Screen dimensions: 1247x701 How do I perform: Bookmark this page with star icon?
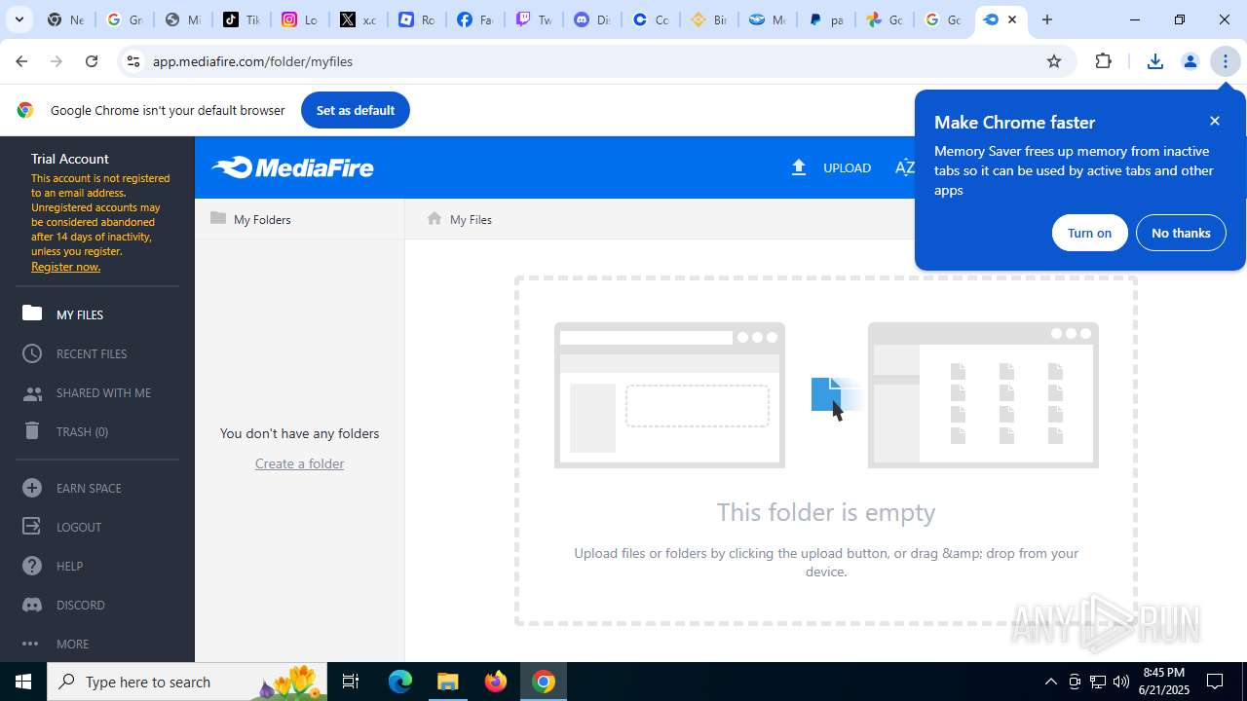pos(1053,61)
